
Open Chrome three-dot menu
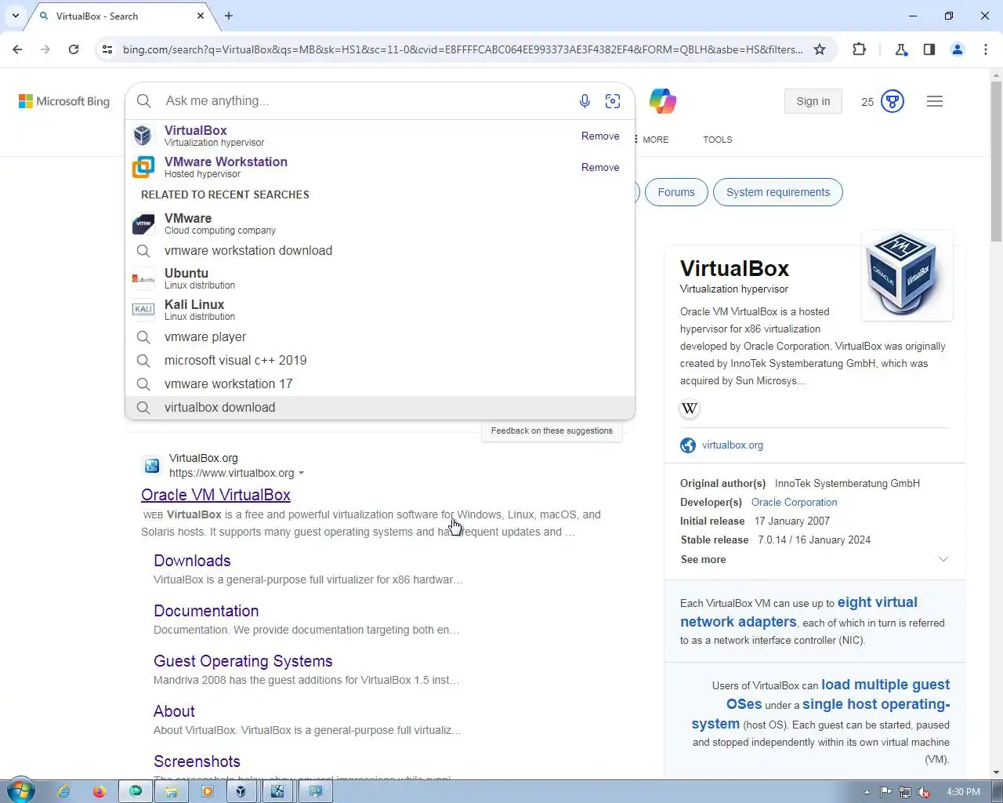[986, 49]
